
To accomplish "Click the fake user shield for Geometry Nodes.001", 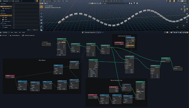I will coord(97,32).
